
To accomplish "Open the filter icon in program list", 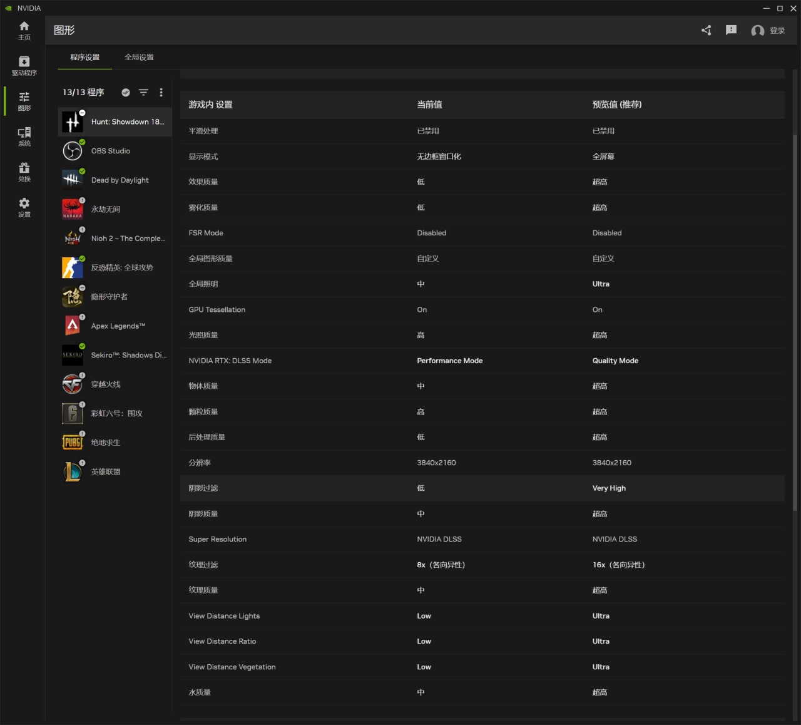I will point(143,92).
